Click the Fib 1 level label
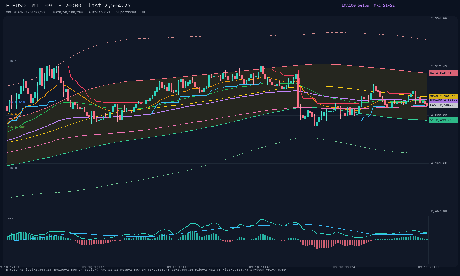Image resolution: width=460 pixels, height=276 pixels. click(12, 61)
